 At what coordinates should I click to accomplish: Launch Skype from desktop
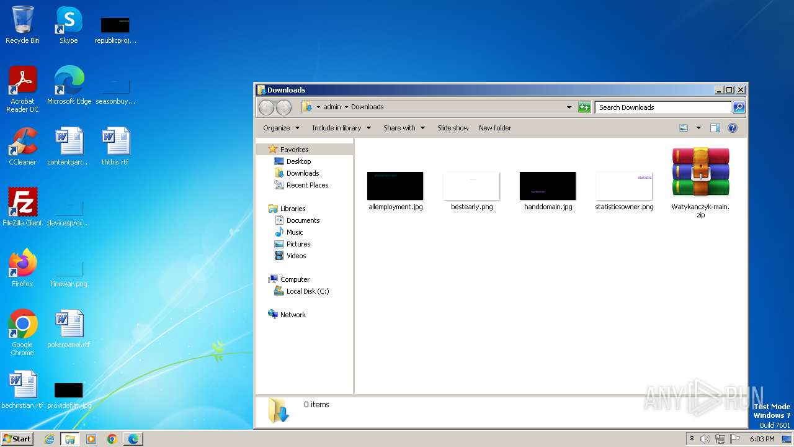pyautogui.click(x=68, y=25)
